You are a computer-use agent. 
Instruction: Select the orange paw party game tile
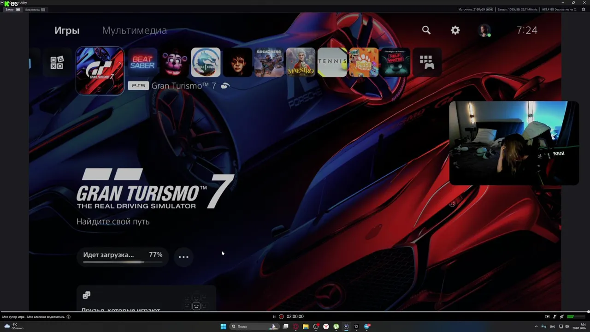click(x=363, y=62)
